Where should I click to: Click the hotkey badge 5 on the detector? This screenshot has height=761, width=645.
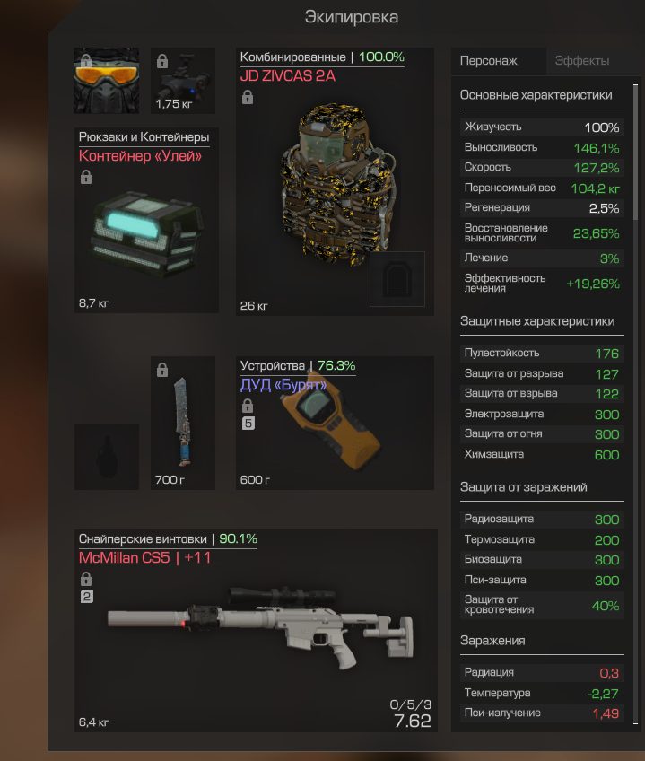click(x=248, y=424)
